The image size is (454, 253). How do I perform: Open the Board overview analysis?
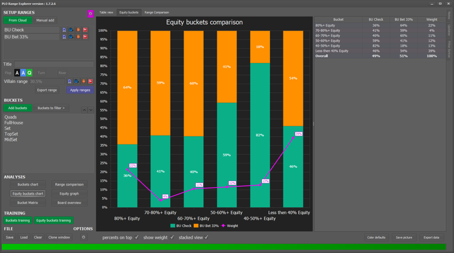click(69, 202)
